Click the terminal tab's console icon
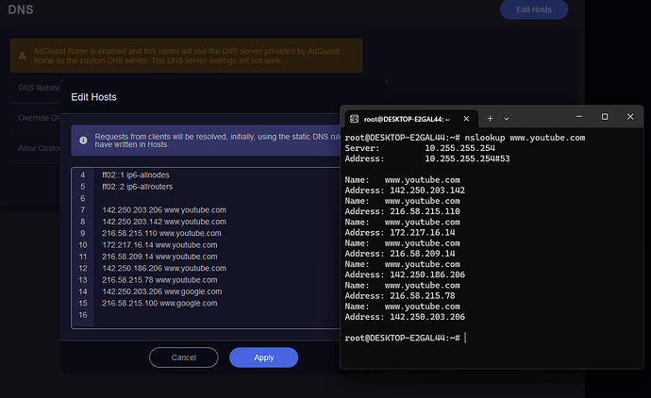 click(354, 119)
